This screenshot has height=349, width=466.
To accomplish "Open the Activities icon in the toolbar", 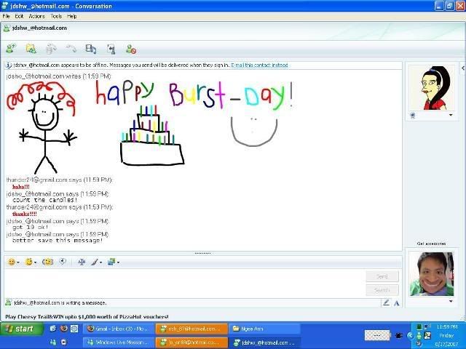I will tap(91, 49).
